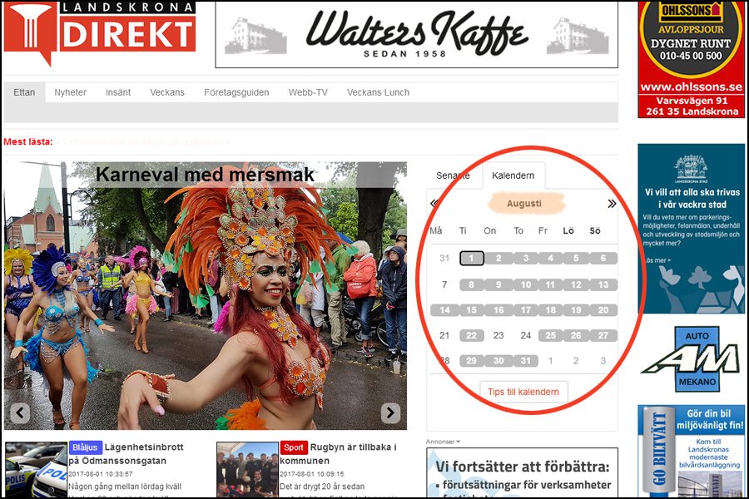Click the Sport category badge
The image size is (749, 499).
tap(293, 447)
